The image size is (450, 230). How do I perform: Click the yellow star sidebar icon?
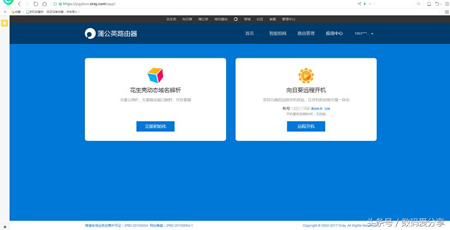coord(4,24)
